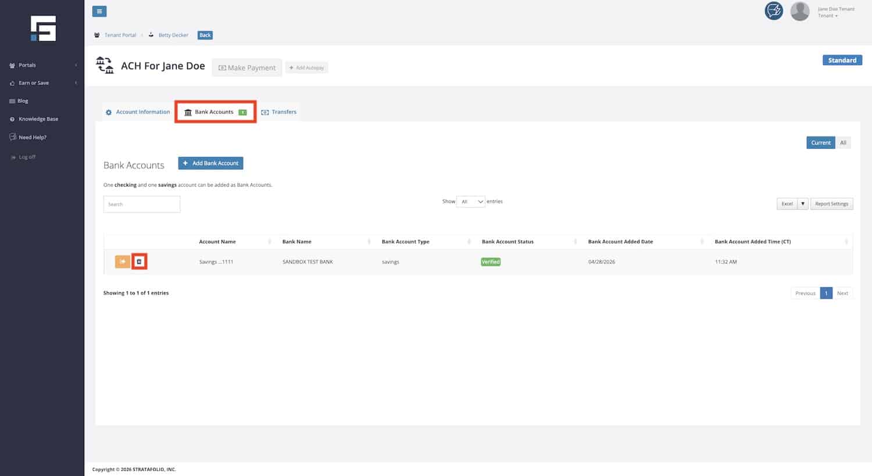This screenshot has width=872, height=476.
Task: Click the green count badge on Bank Accounts tab
Action: [x=242, y=112]
